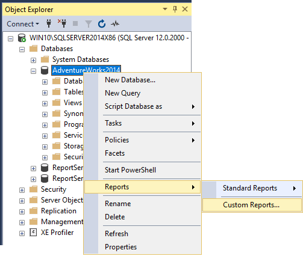This screenshot has width=303, height=256.
Task: Open the Standard Reports submenu
Action: pyautogui.click(x=252, y=188)
